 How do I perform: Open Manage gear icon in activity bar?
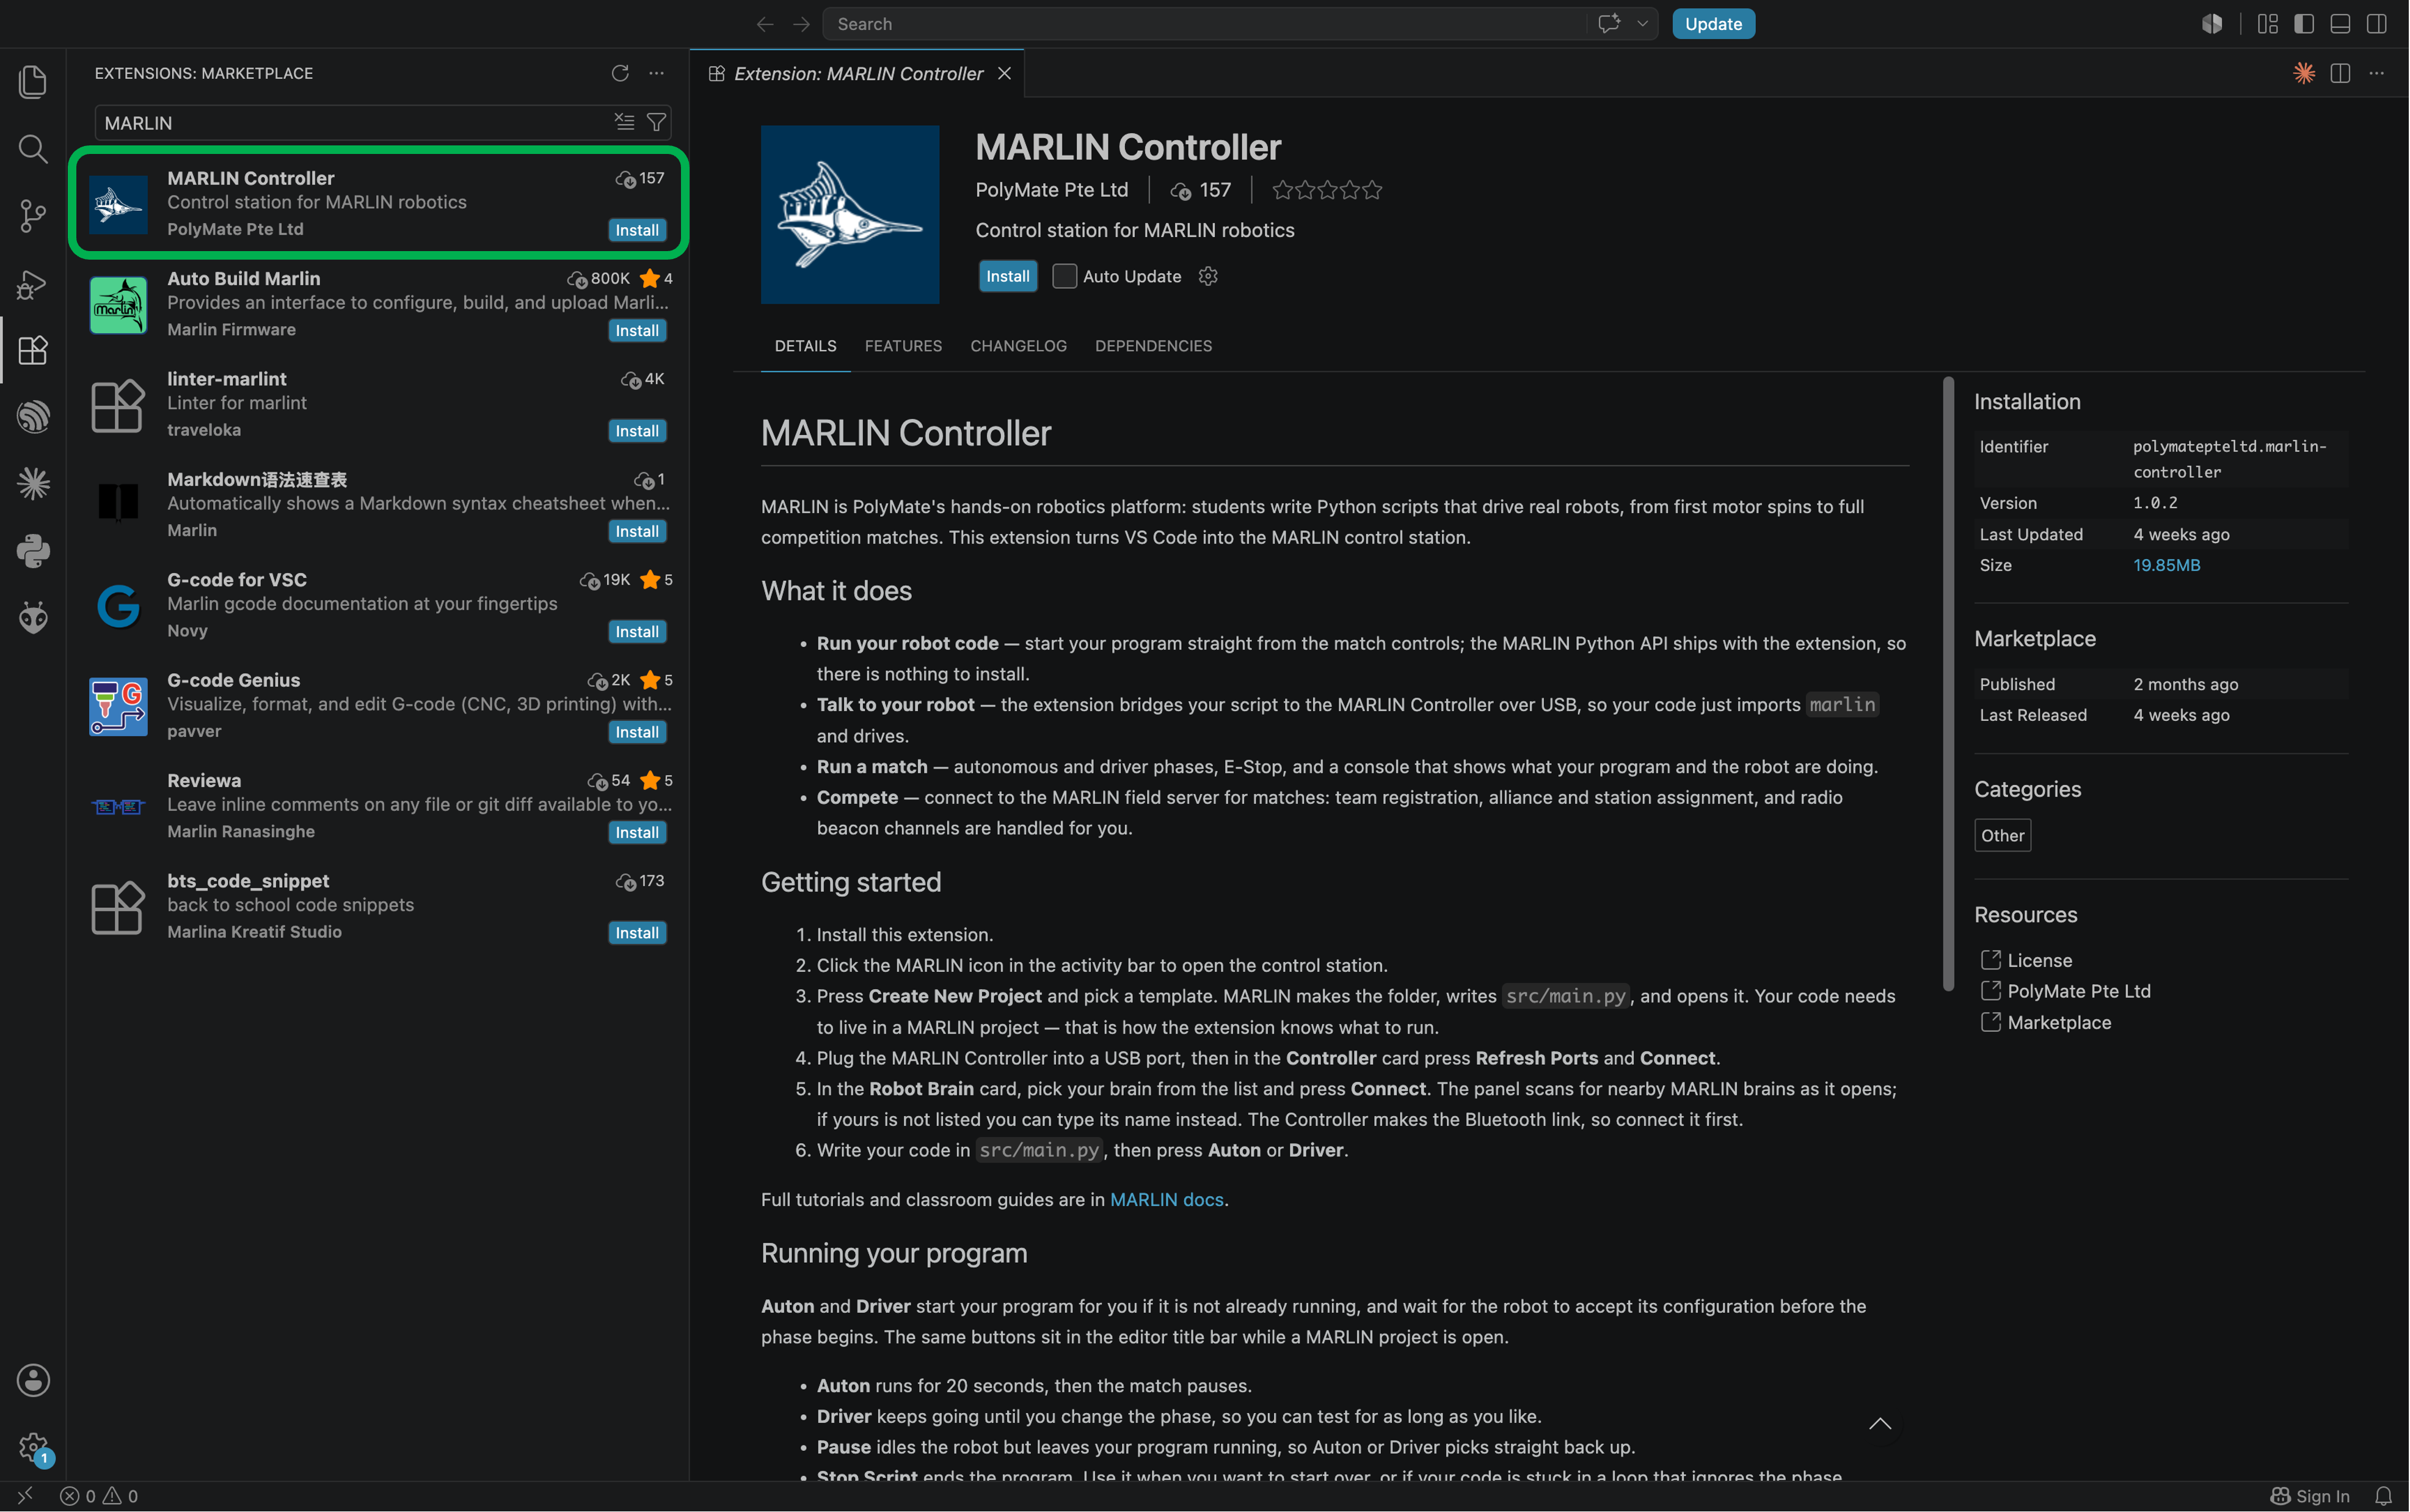(x=33, y=1447)
